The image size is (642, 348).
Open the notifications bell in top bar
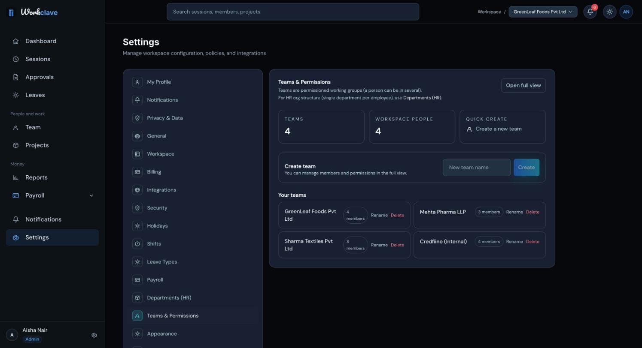pos(590,12)
